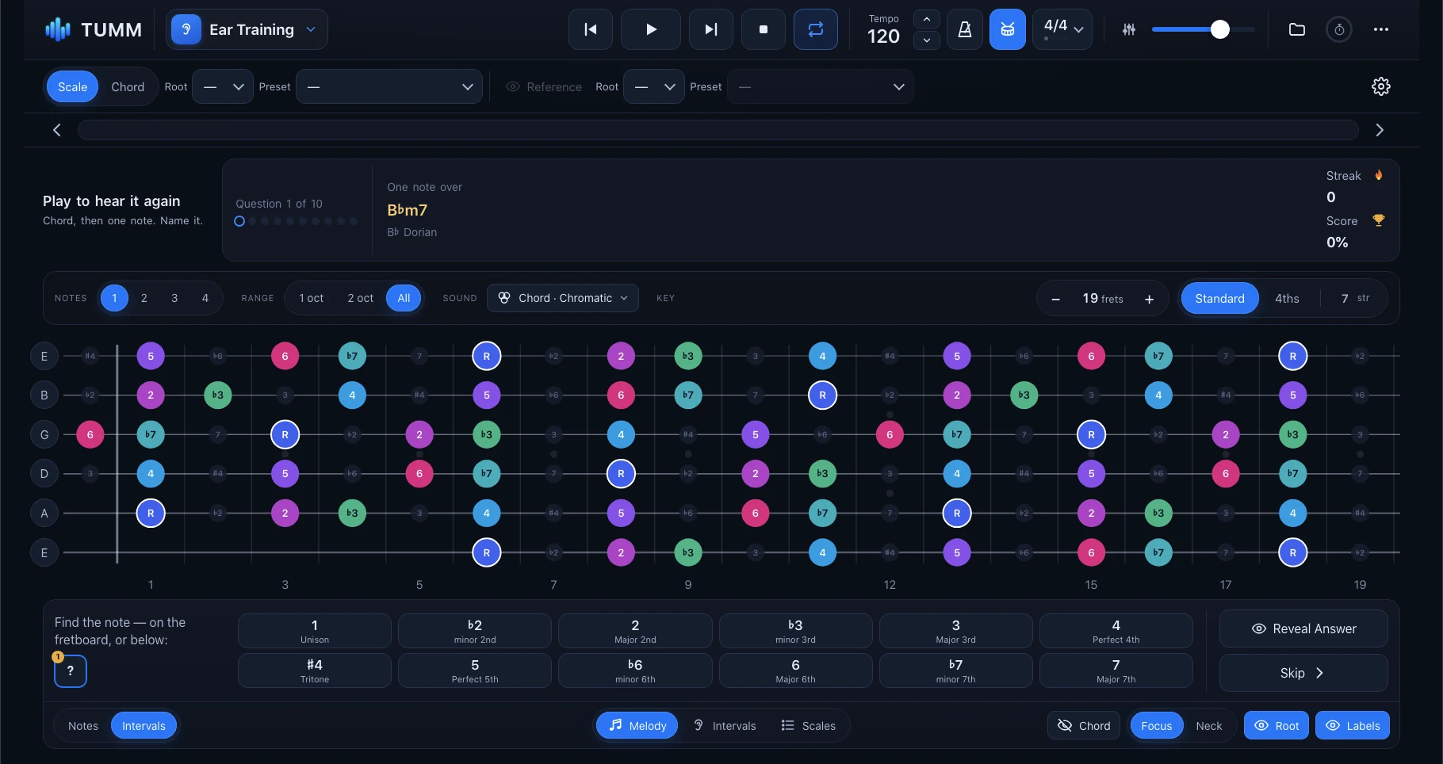Open the Scale Preset dropdown

tap(389, 86)
